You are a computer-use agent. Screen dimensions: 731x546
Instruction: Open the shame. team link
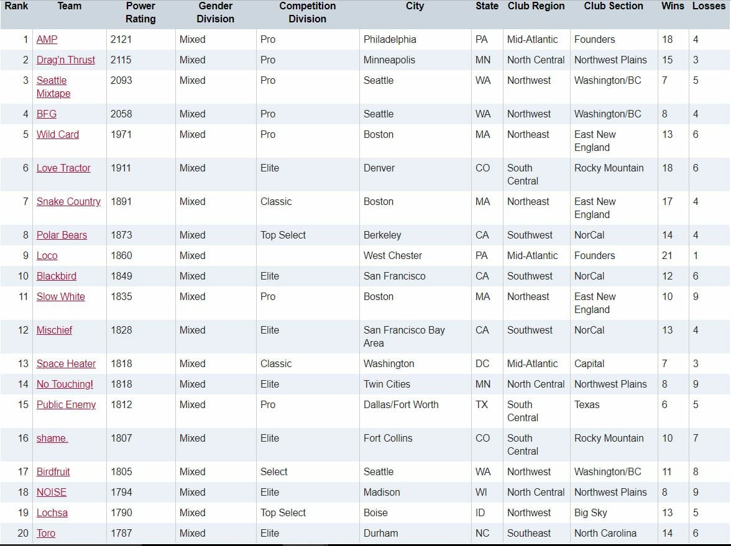(52, 438)
